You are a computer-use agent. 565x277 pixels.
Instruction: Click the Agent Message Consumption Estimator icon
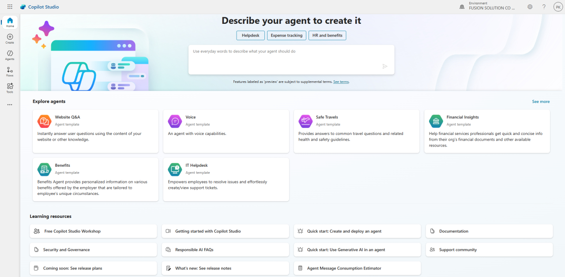301,268
